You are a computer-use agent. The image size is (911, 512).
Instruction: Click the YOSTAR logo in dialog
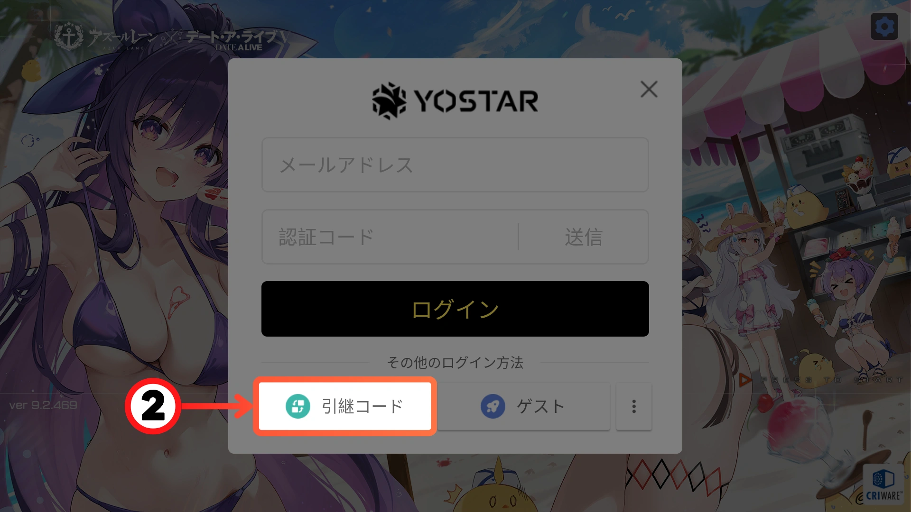455,101
